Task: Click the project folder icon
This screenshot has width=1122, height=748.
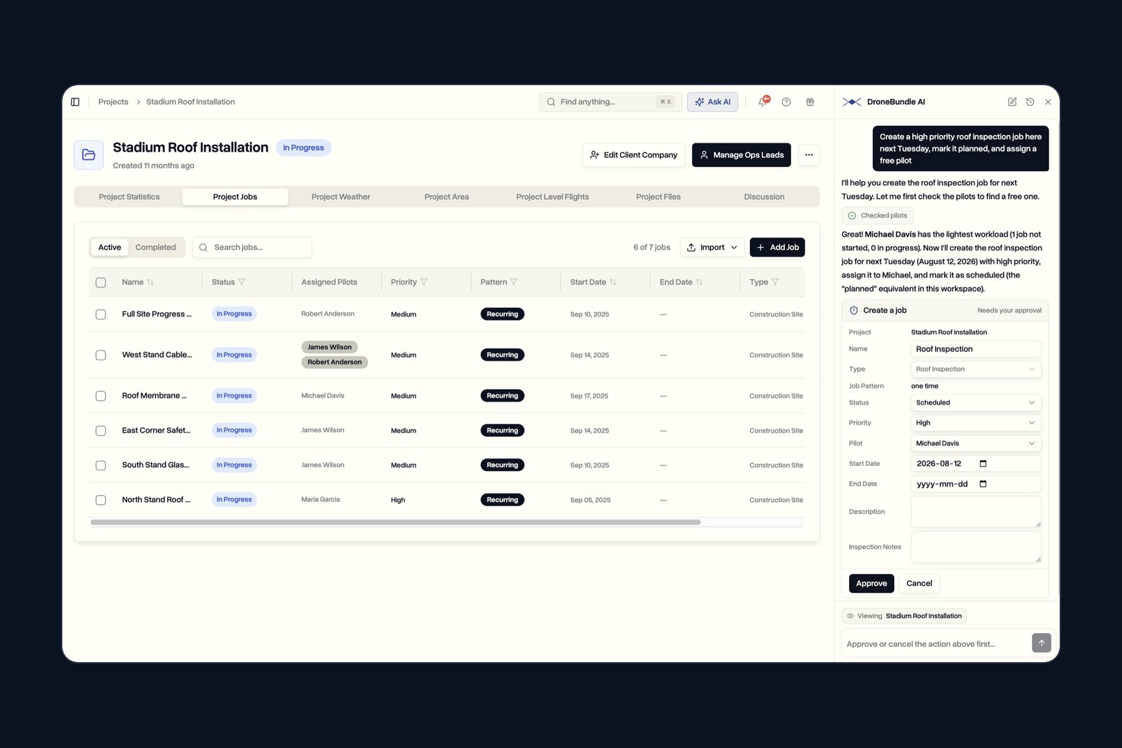Action: click(x=89, y=155)
